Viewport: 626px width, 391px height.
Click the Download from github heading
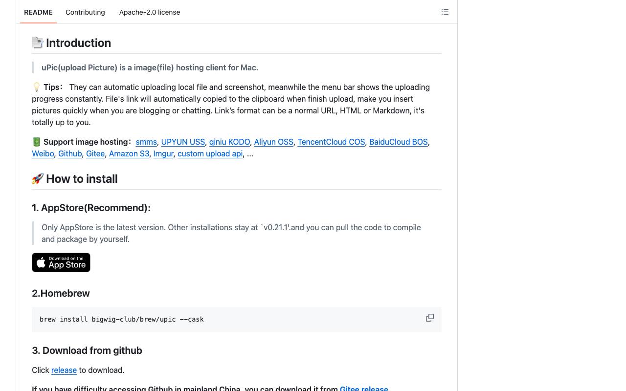coord(87,350)
